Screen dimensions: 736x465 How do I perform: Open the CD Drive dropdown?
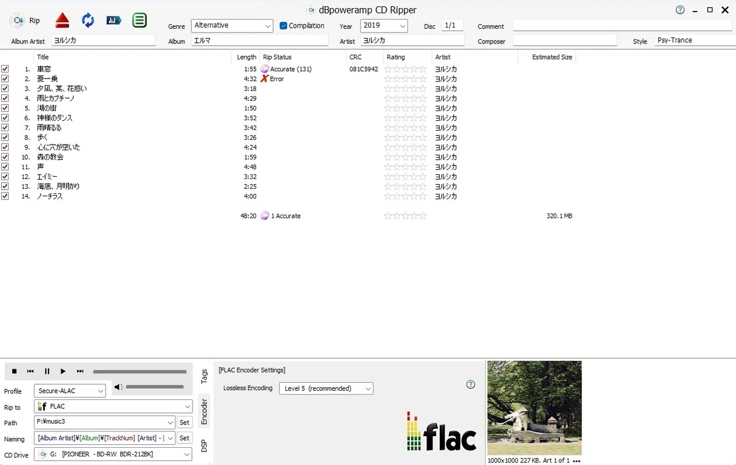(113, 455)
